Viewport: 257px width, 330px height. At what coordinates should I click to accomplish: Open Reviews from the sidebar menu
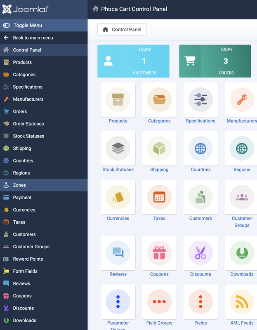click(x=44, y=283)
